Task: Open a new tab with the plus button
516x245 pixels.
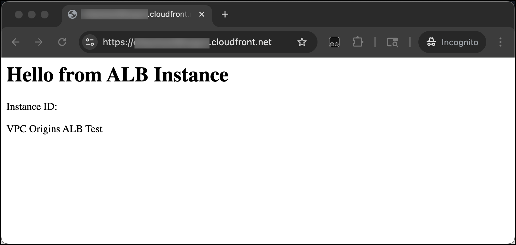Action: click(225, 14)
